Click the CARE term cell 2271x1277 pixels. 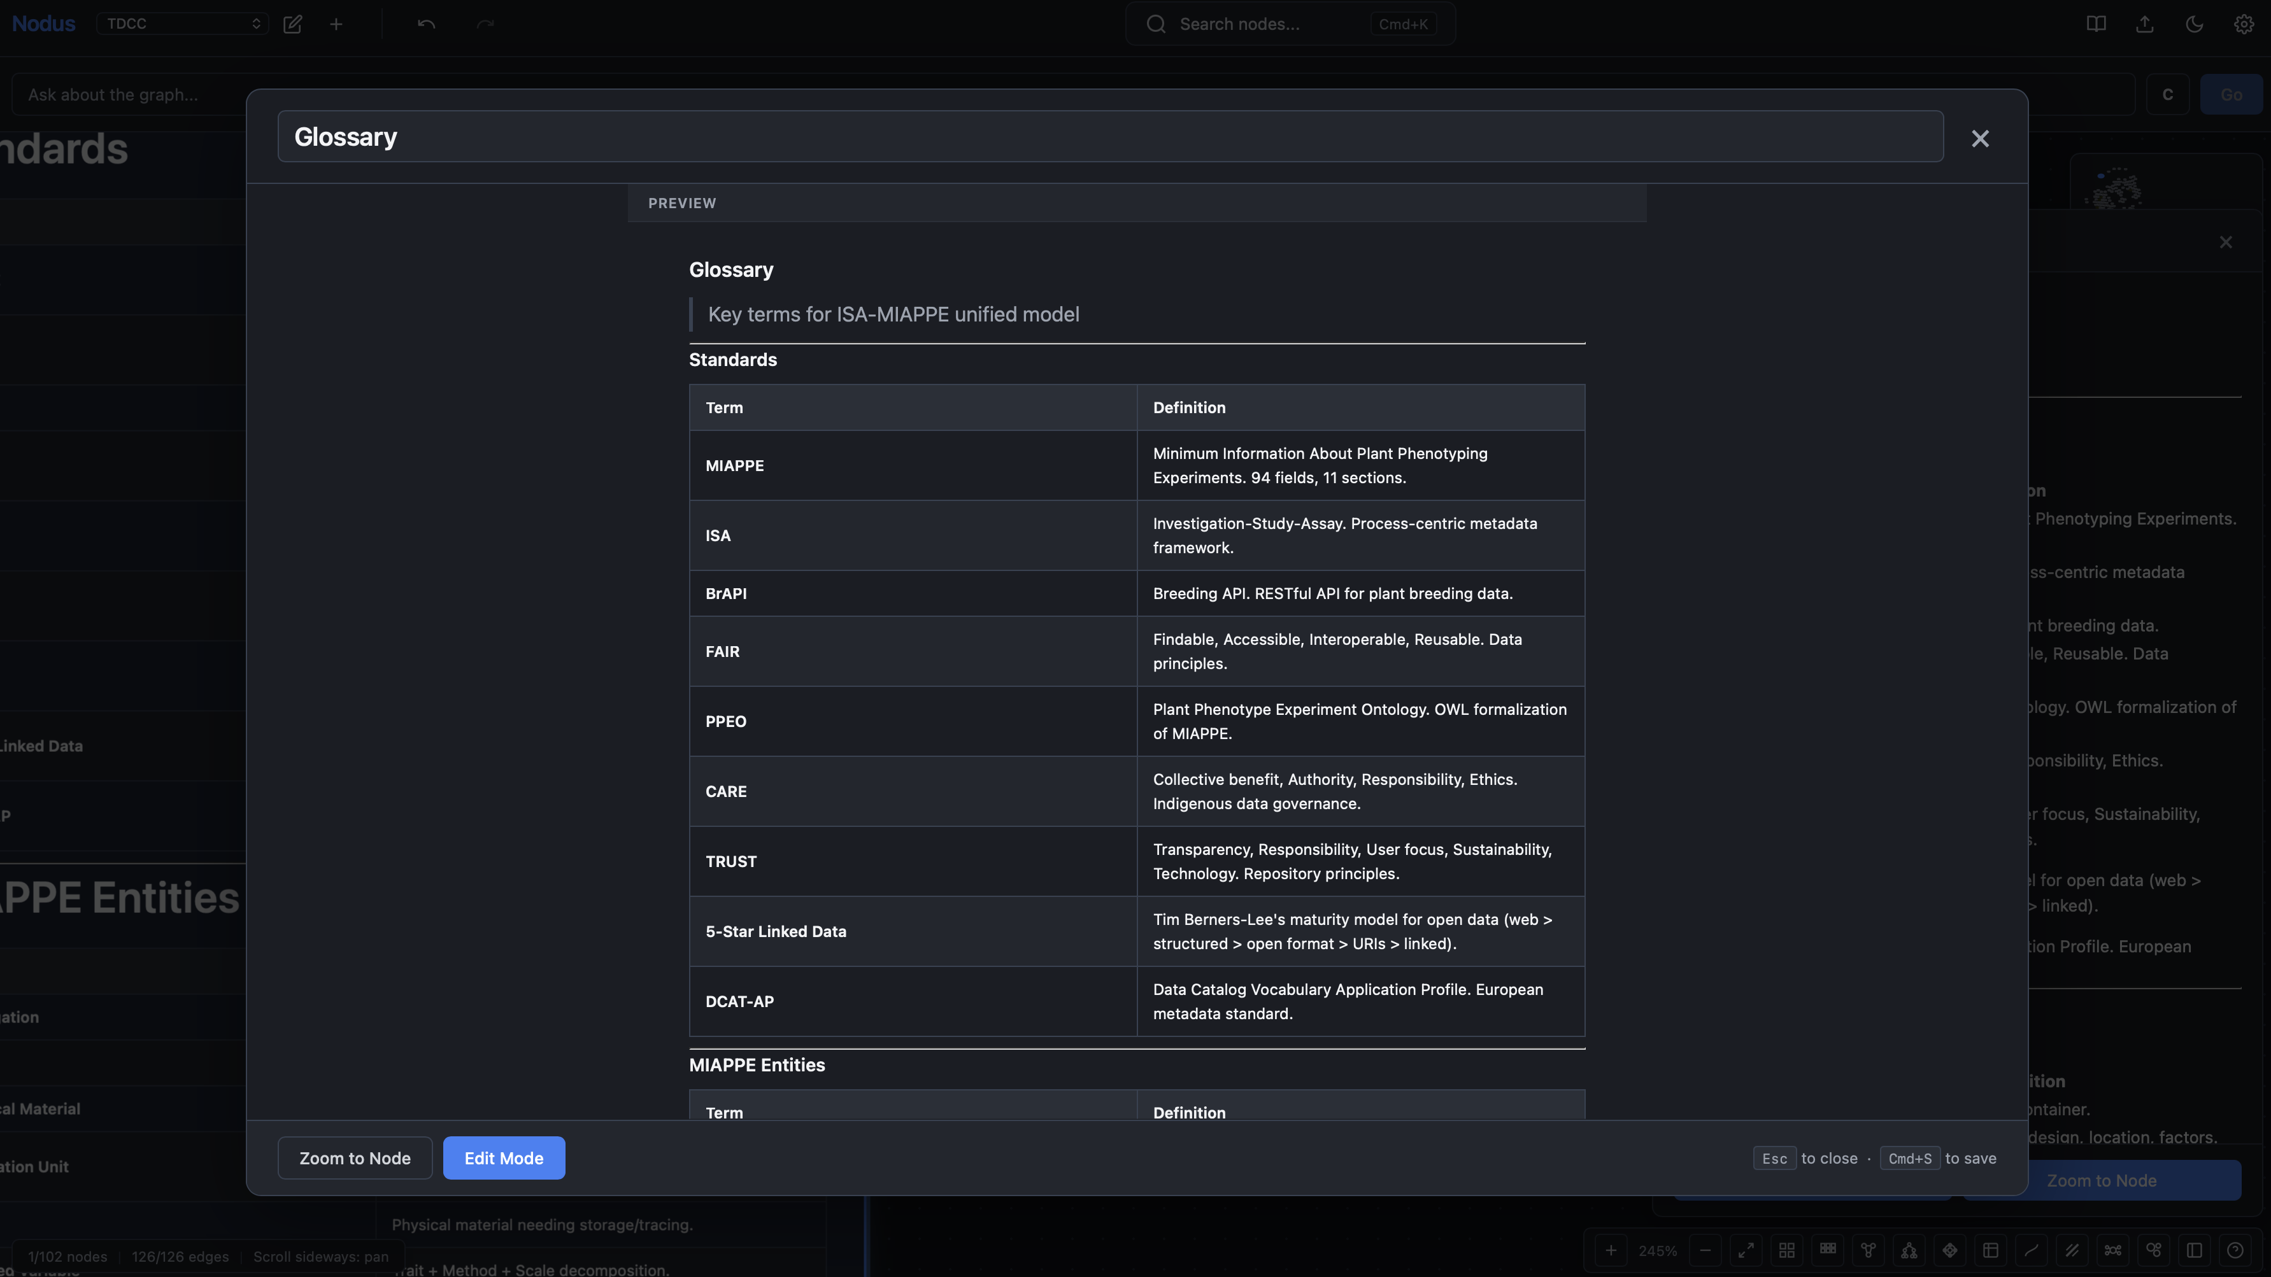tap(913, 791)
